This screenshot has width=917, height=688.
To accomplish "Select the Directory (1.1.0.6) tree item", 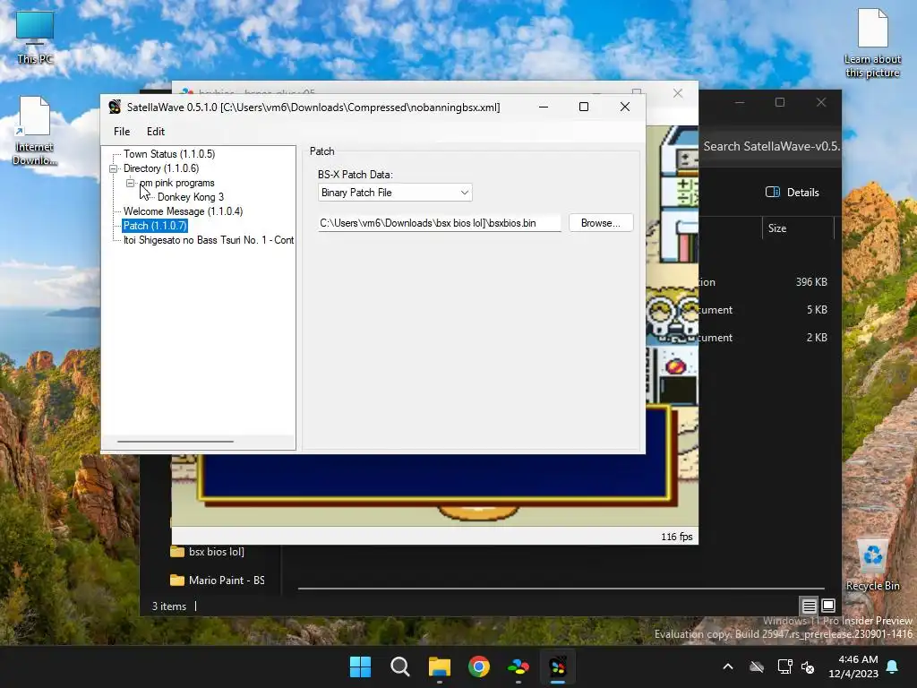I will [161, 168].
